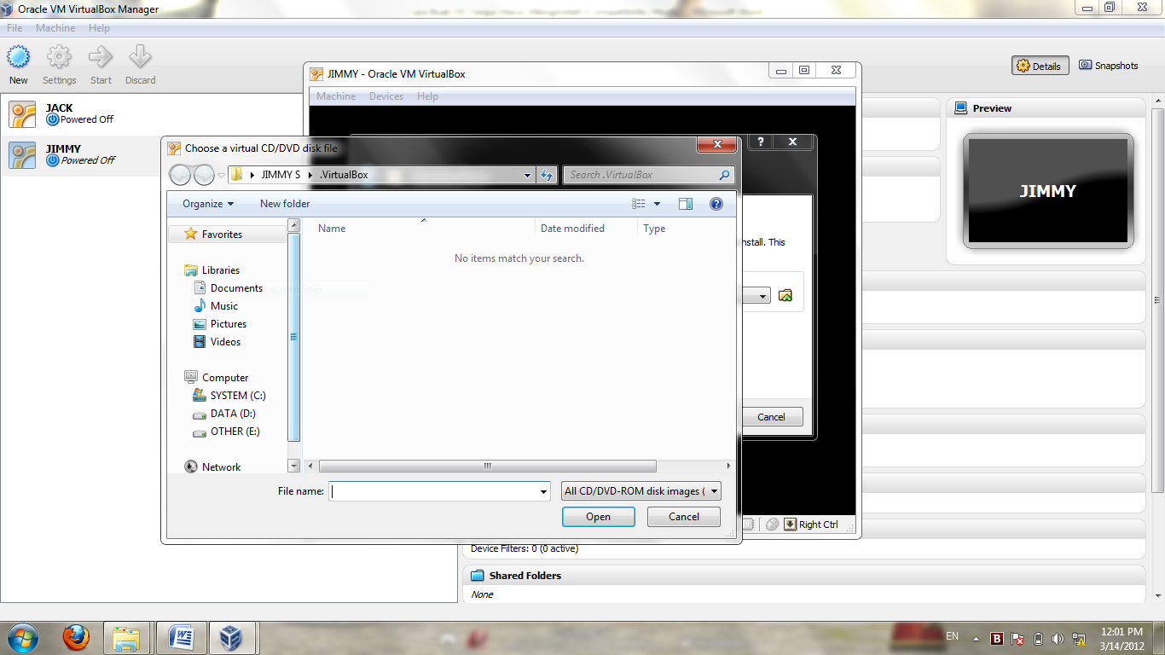Expand the File name dropdown arrow
The width and height of the screenshot is (1165, 655).
coord(544,491)
